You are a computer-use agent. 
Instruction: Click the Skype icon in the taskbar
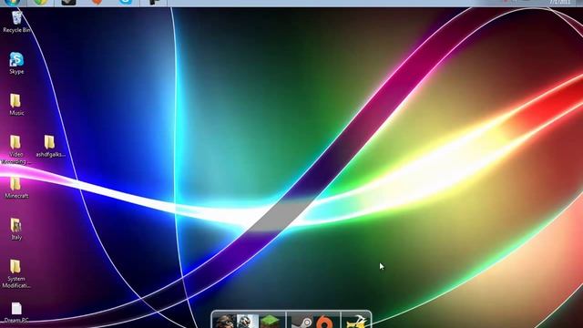[126, 2]
